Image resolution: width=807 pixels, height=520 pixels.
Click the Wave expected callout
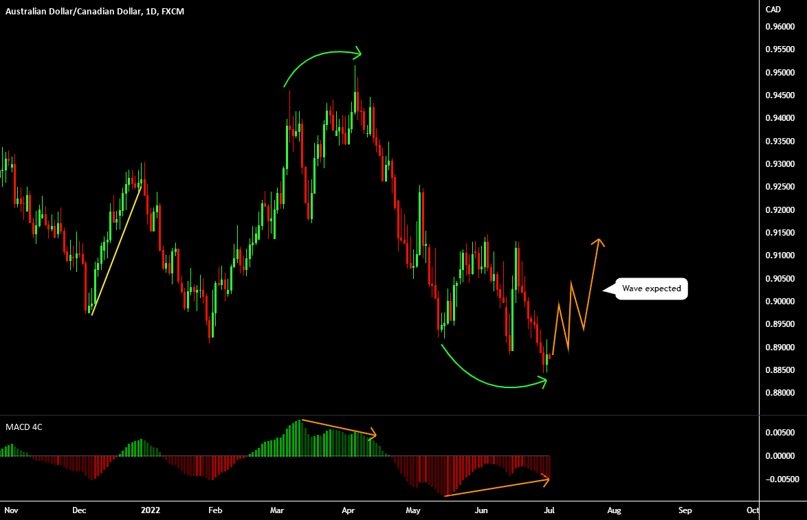pos(651,289)
